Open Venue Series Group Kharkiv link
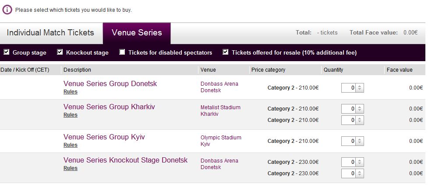This screenshot has height=187, width=428. 109,107
